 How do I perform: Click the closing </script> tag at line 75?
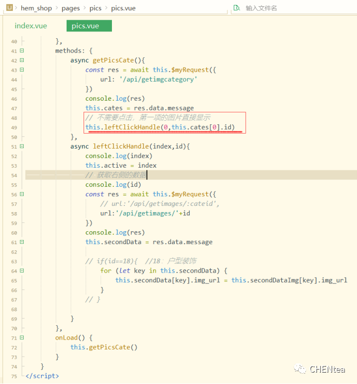(42, 376)
